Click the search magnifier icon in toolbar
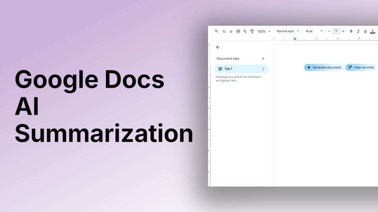 (217, 31)
